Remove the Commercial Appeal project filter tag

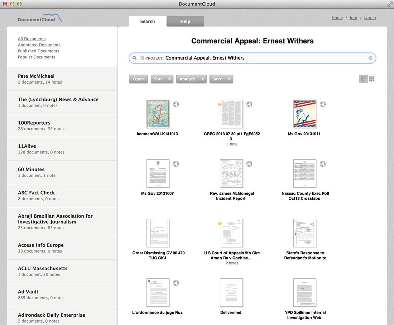pyautogui.click(x=143, y=58)
